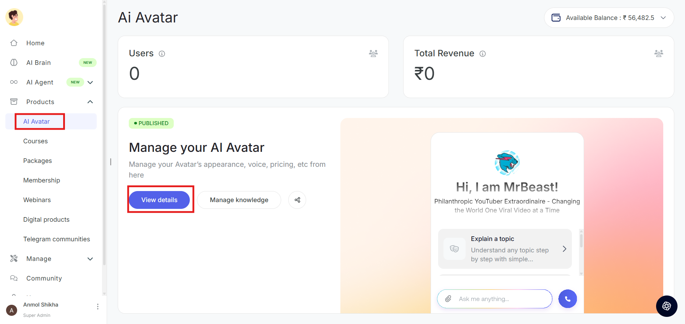Screen dimensions: 685x324
Task: Go to Telegram communities
Action: pos(57,239)
